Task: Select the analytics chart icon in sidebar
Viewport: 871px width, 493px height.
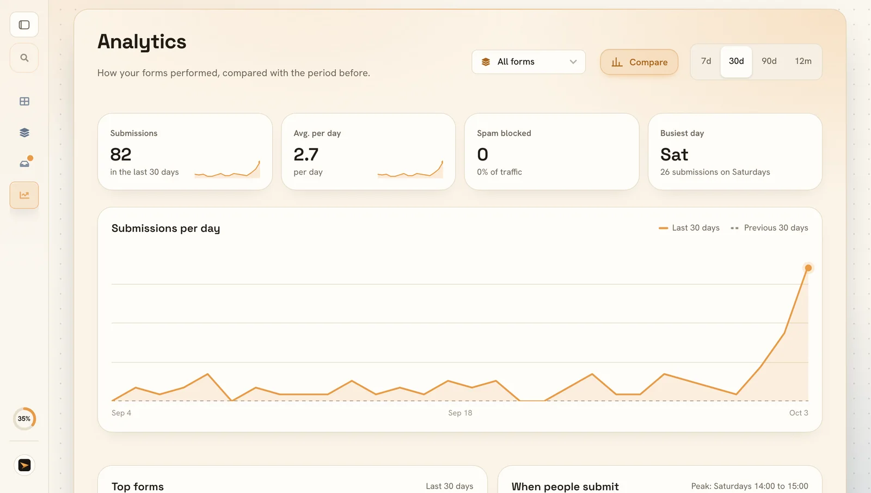Action: [x=24, y=195]
